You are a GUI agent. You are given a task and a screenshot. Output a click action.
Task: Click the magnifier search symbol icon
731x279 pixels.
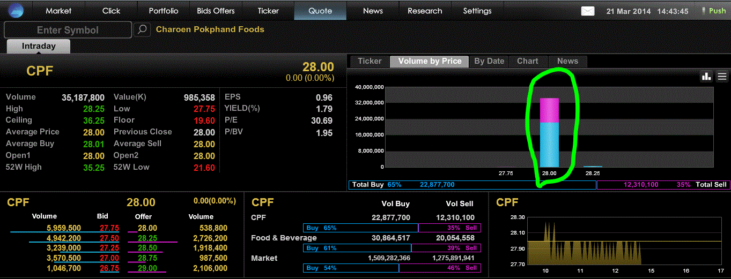click(x=142, y=29)
